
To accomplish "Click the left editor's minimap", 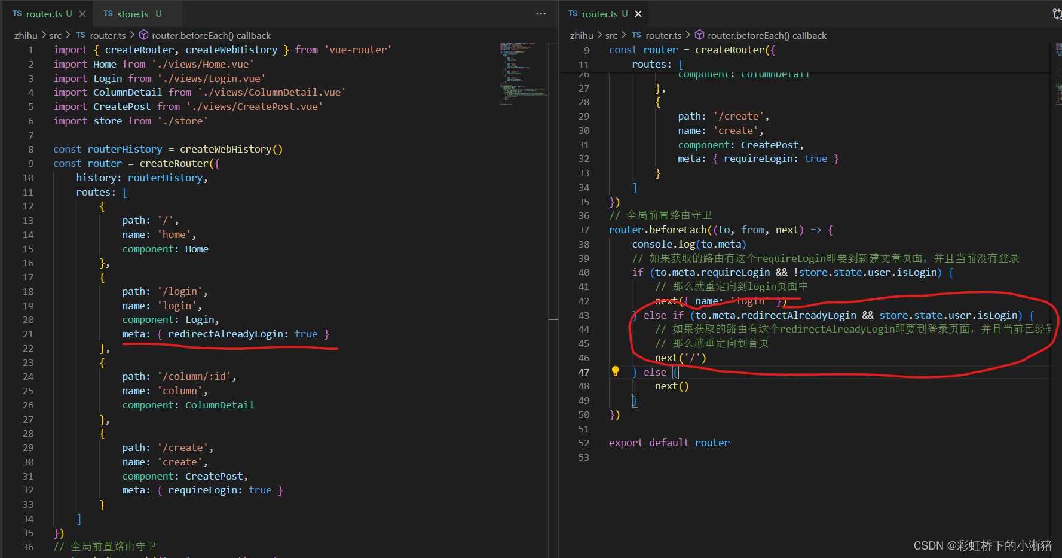I will 523,74.
